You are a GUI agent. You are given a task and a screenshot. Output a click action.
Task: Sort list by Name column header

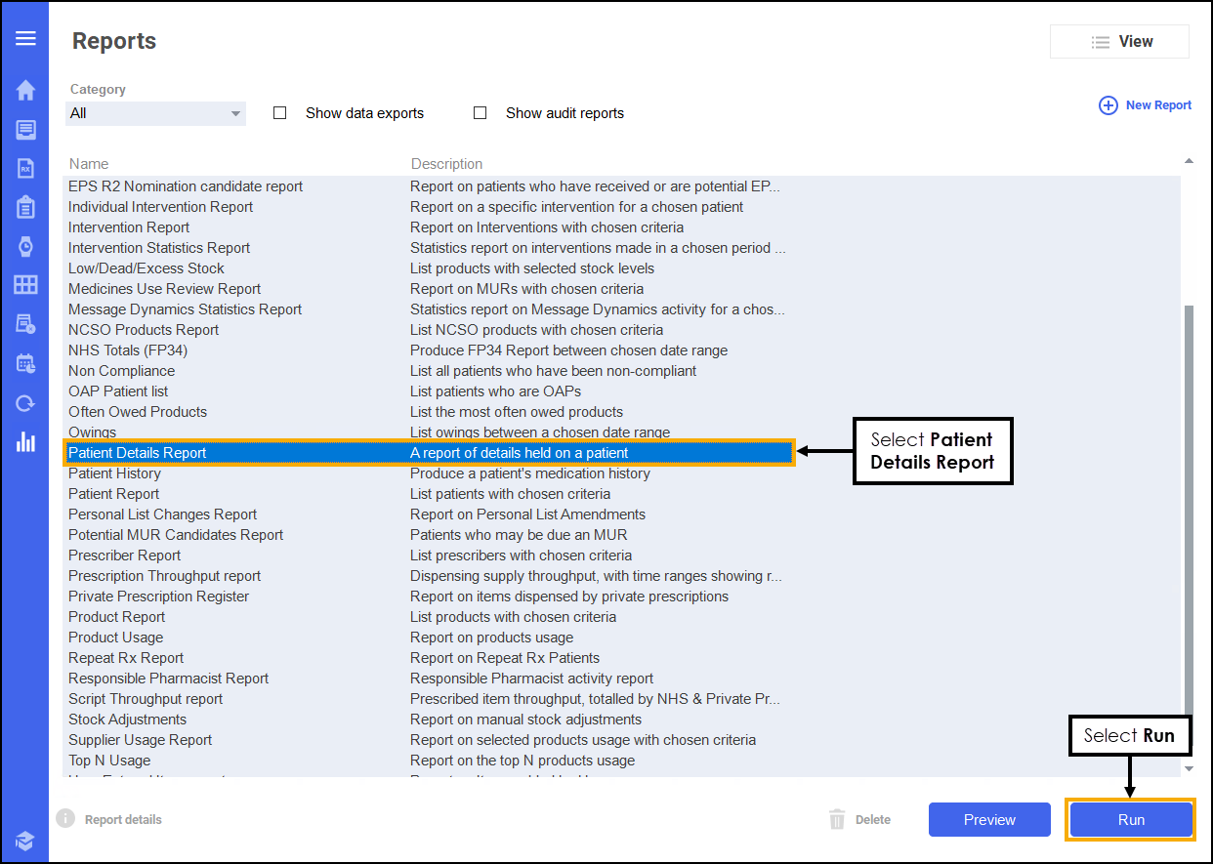tap(89, 164)
